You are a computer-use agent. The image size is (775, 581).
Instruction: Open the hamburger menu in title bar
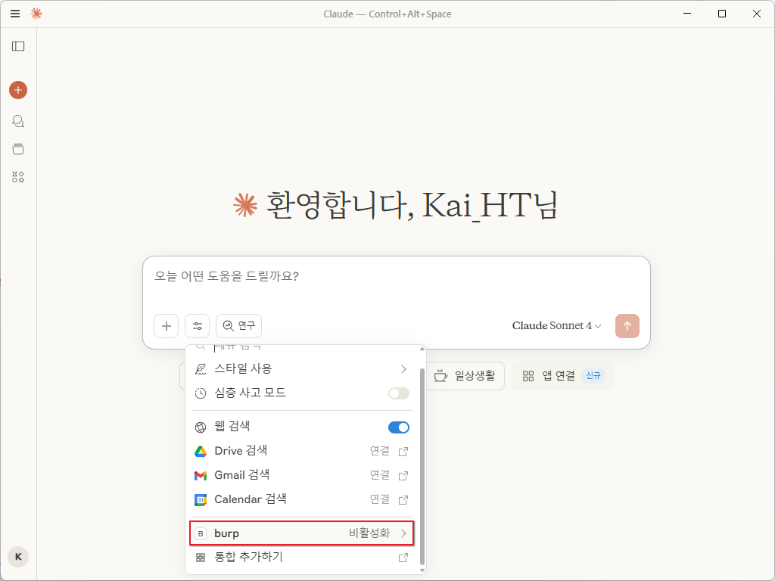[x=15, y=14]
